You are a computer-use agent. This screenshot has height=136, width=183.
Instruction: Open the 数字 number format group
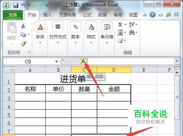tap(75, 33)
